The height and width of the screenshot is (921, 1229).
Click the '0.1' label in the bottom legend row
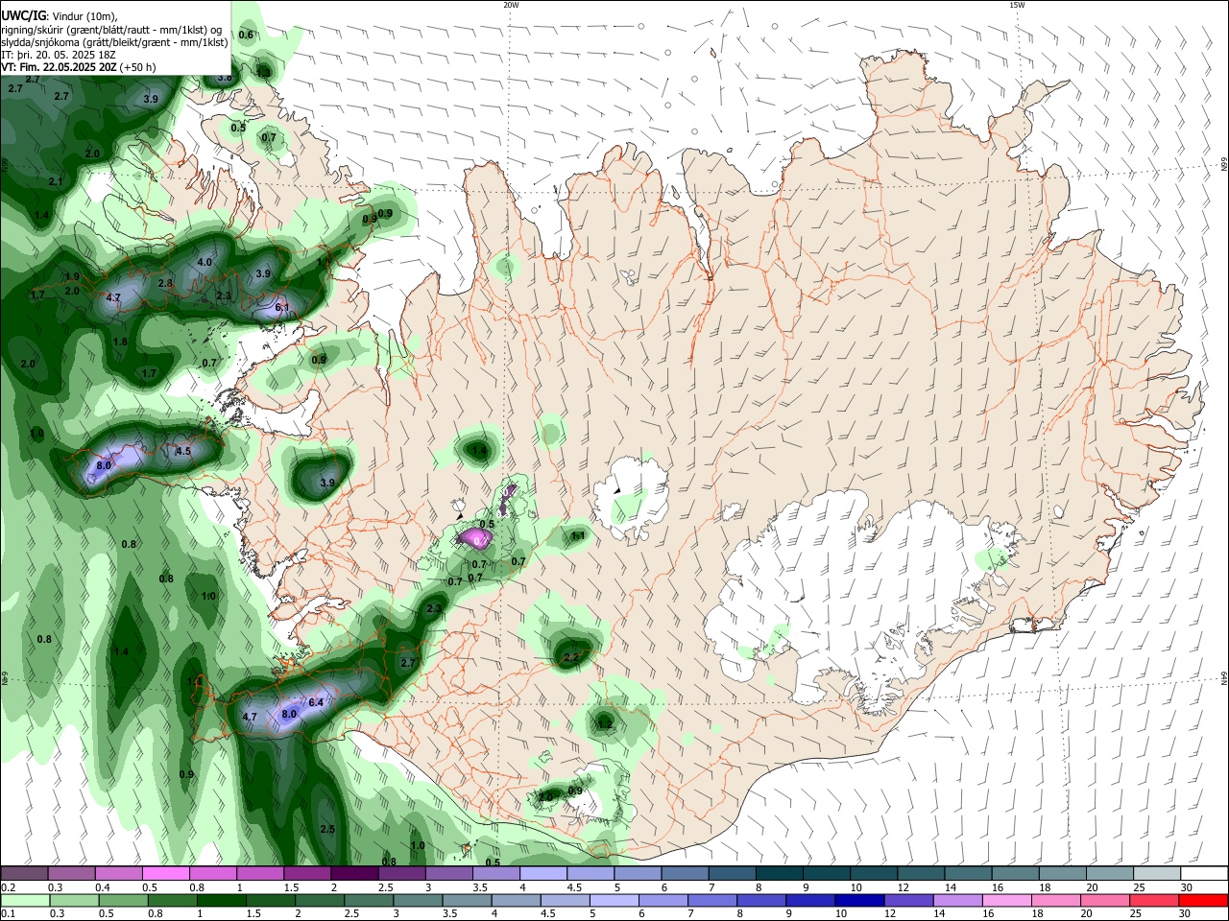coord(8,912)
